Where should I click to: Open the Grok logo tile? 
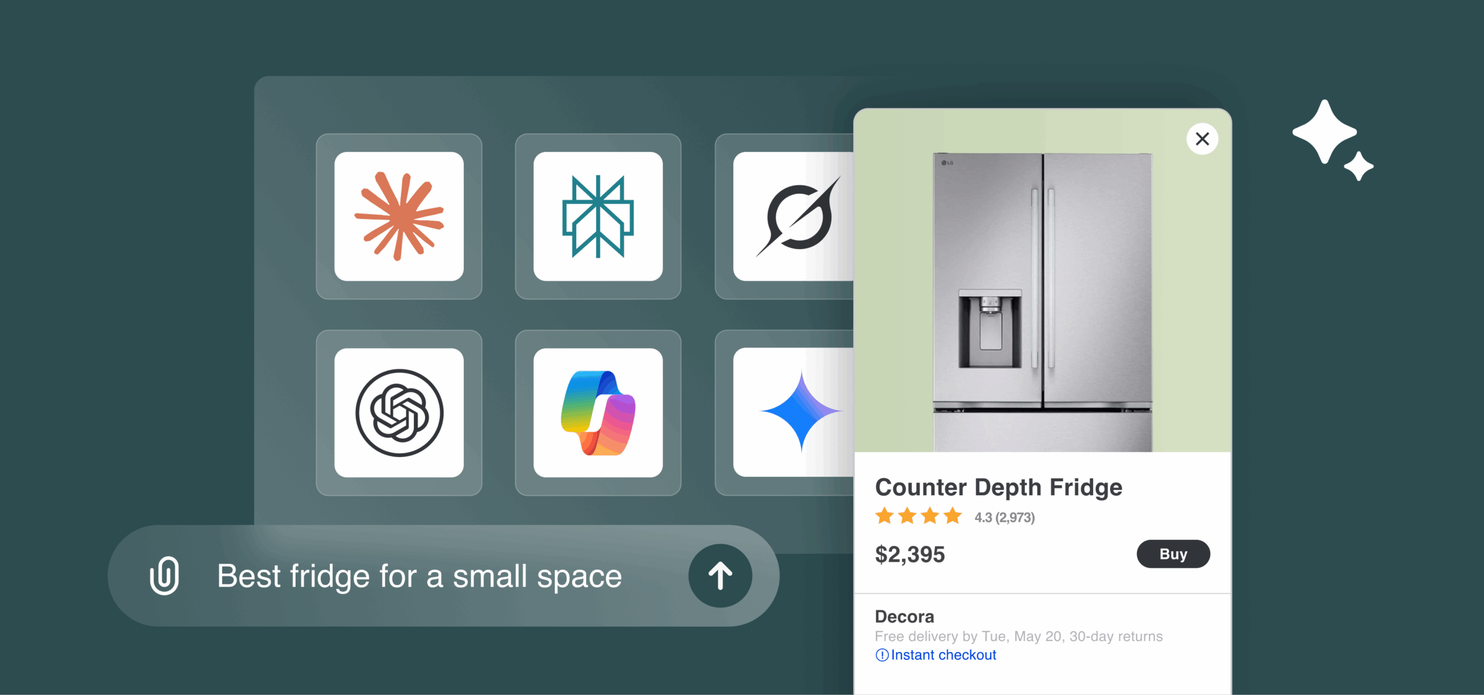(x=794, y=216)
